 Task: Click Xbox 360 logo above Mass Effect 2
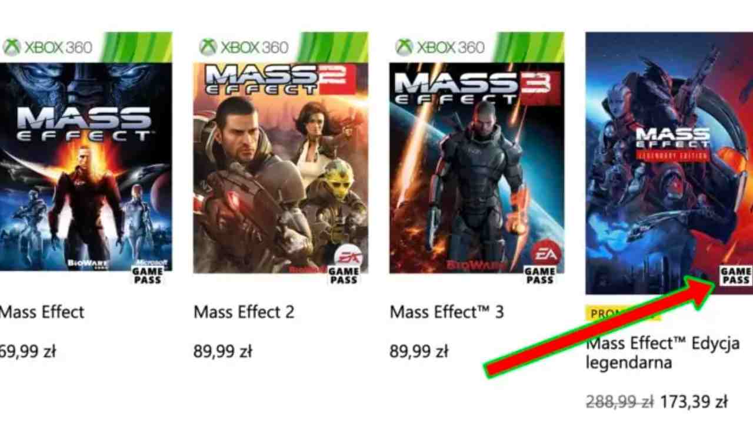244,47
